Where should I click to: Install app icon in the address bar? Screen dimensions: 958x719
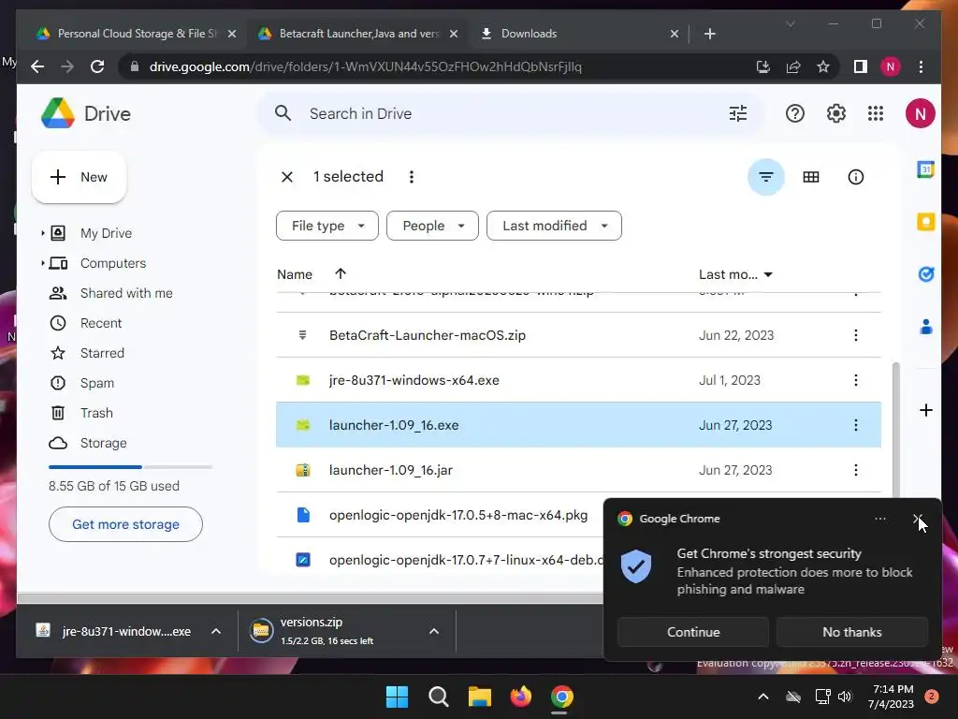coord(763,66)
